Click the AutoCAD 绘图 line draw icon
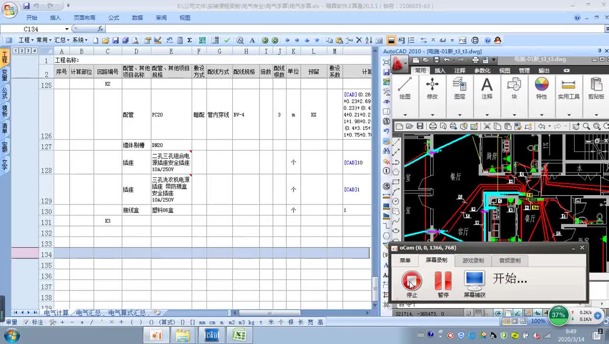 click(x=404, y=85)
